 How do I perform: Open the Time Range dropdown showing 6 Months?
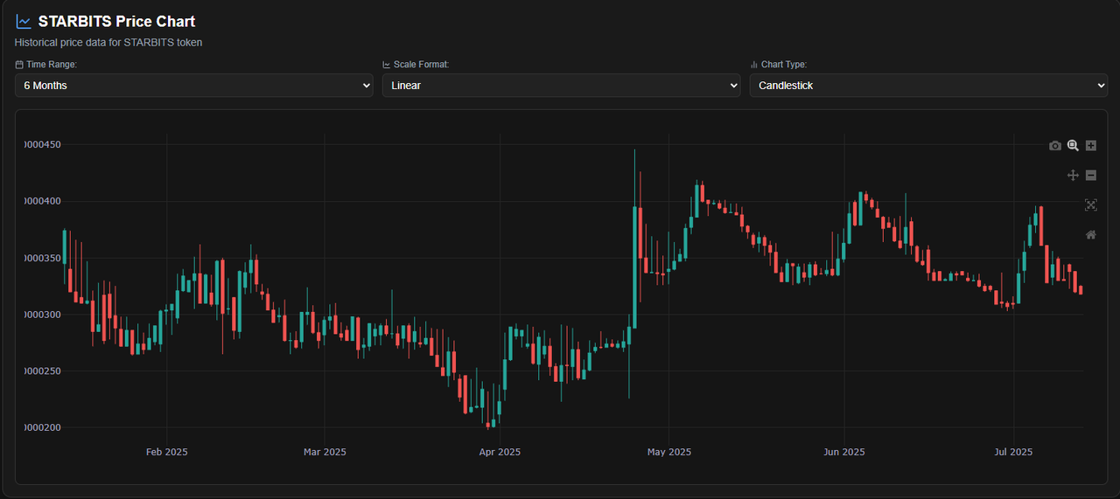click(x=194, y=86)
